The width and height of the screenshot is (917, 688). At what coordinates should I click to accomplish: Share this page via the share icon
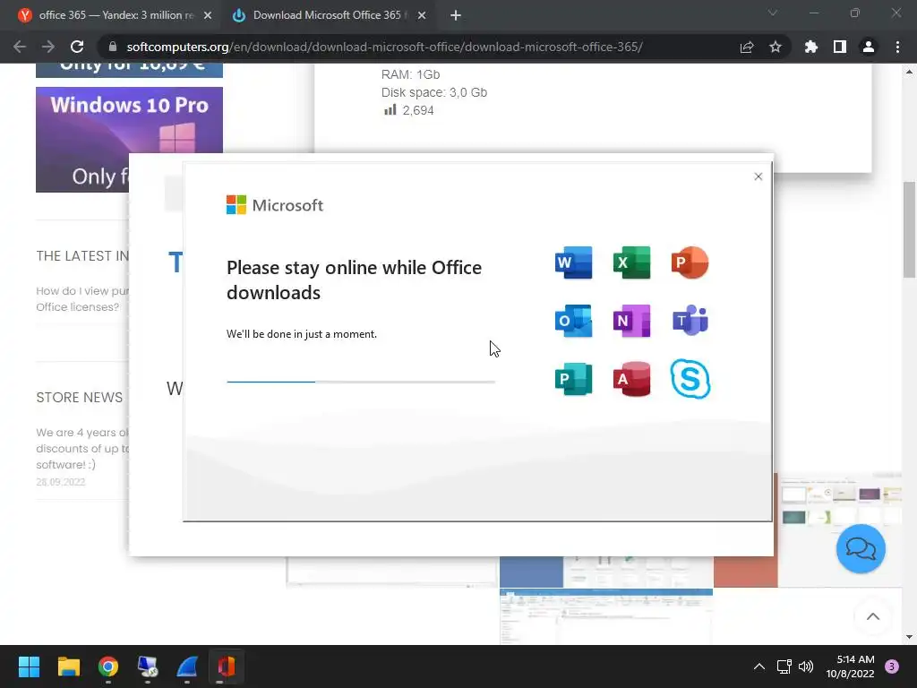(x=747, y=47)
